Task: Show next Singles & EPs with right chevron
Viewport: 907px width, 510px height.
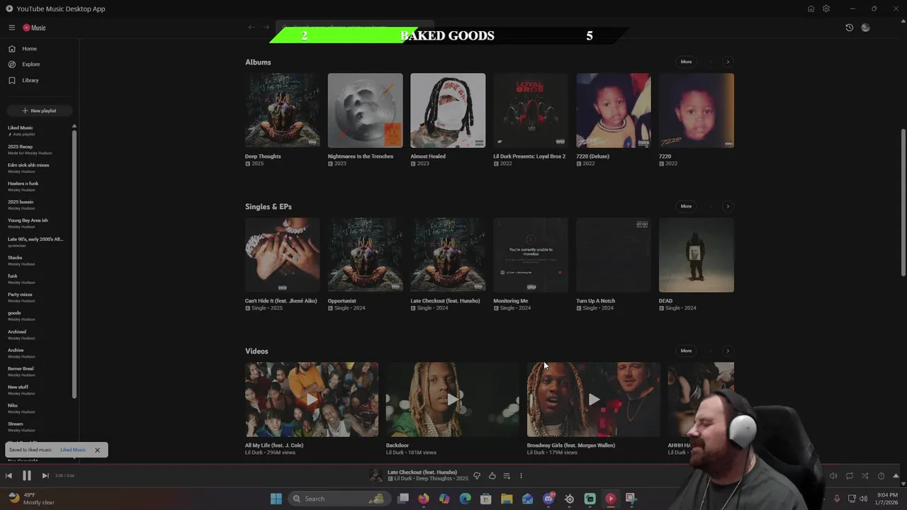Action: click(x=728, y=206)
